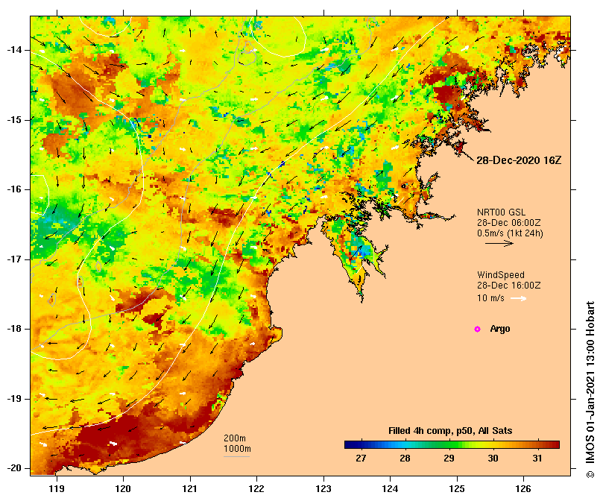The width and height of the screenshot is (603, 501).
Task: Click the '120' longitude axis label
Action: pyautogui.click(x=123, y=489)
